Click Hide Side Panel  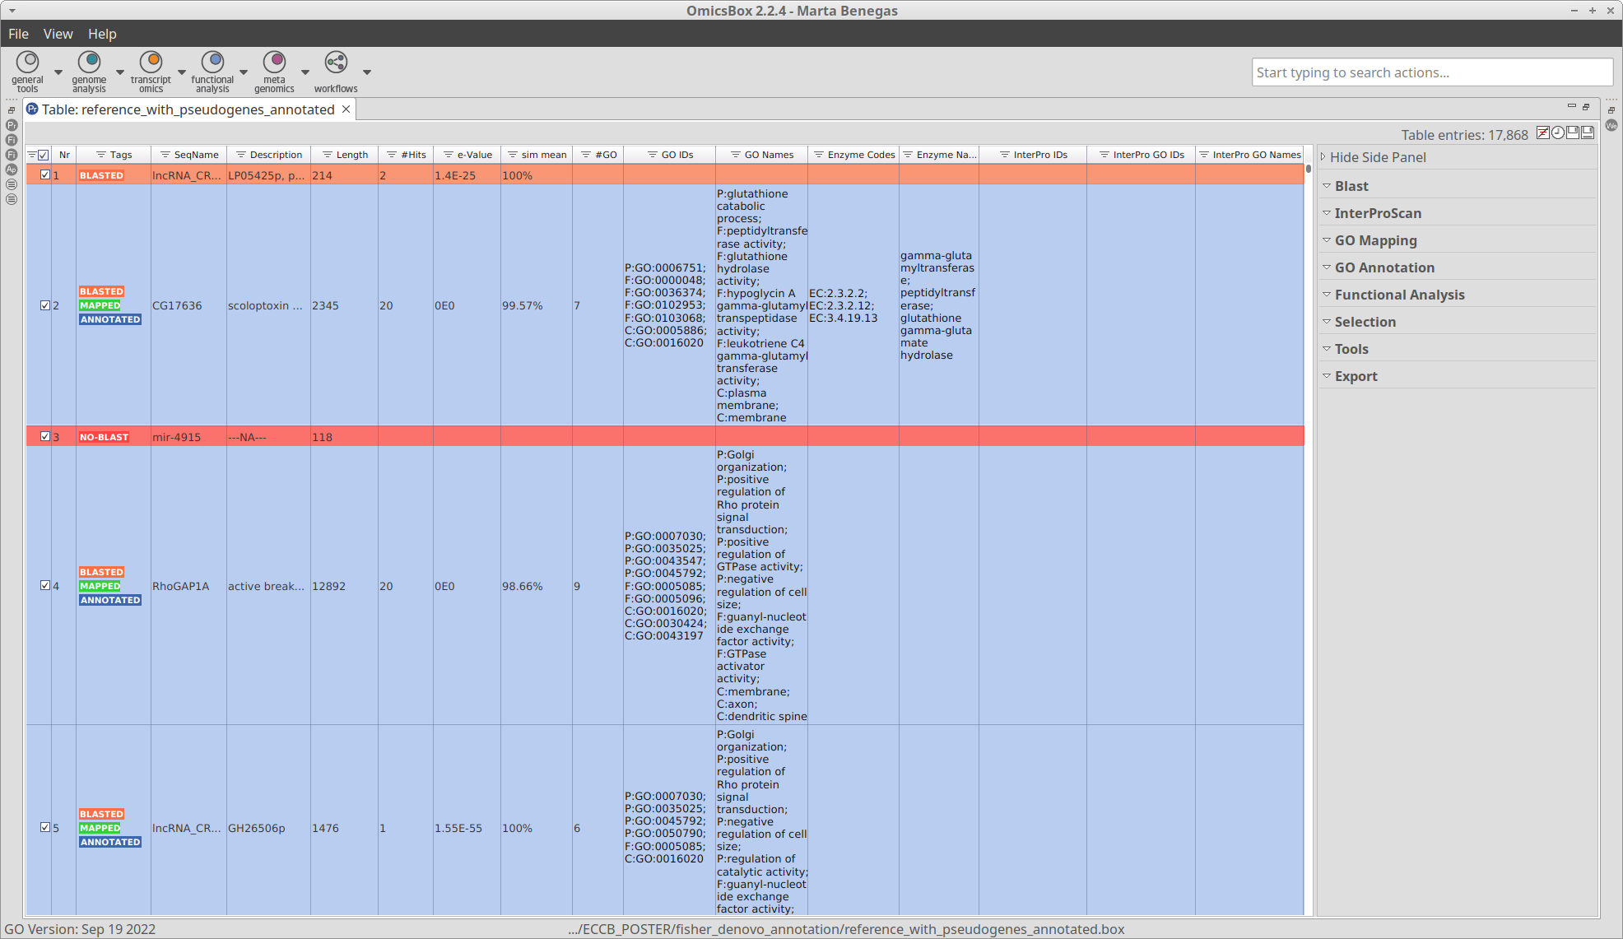(x=1377, y=157)
